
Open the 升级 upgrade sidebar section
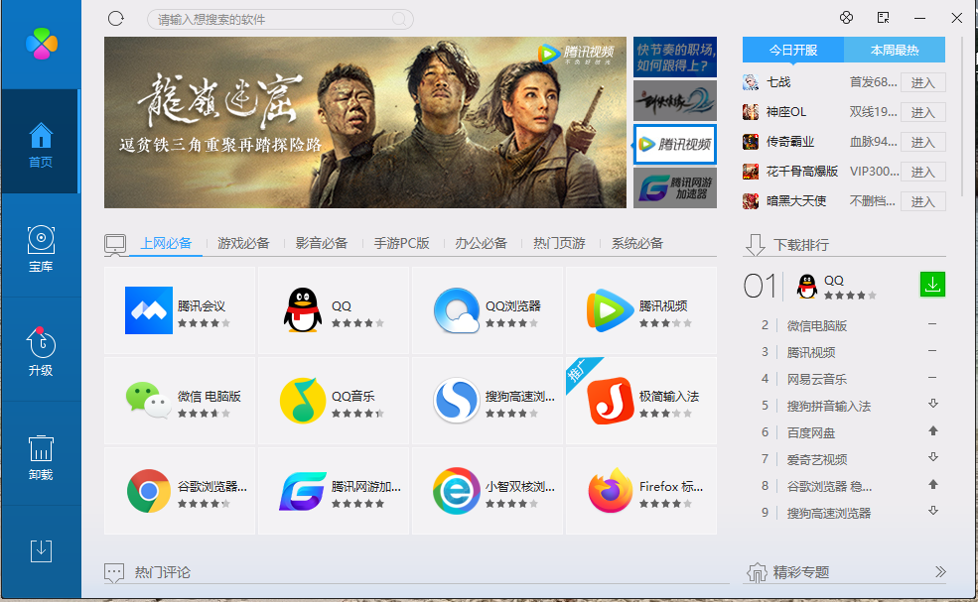pyautogui.click(x=41, y=351)
